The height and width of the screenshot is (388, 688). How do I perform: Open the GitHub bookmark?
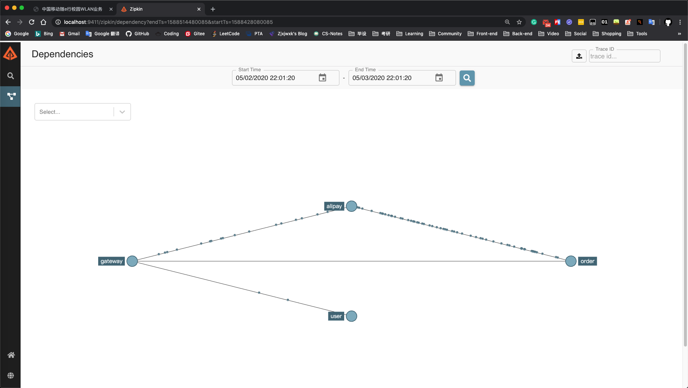pyautogui.click(x=138, y=33)
